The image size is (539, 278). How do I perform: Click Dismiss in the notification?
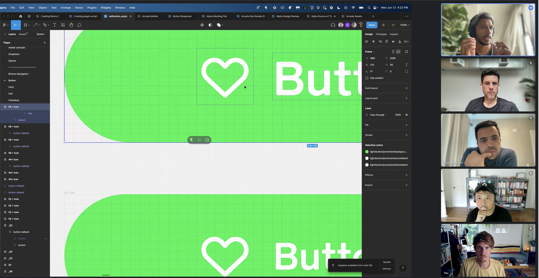pos(387,269)
